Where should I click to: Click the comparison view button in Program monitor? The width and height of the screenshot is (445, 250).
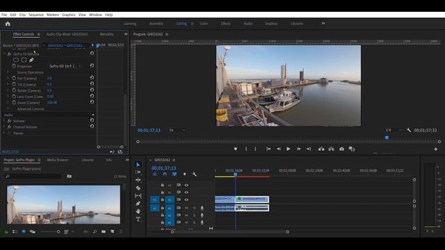tap(352, 149)
